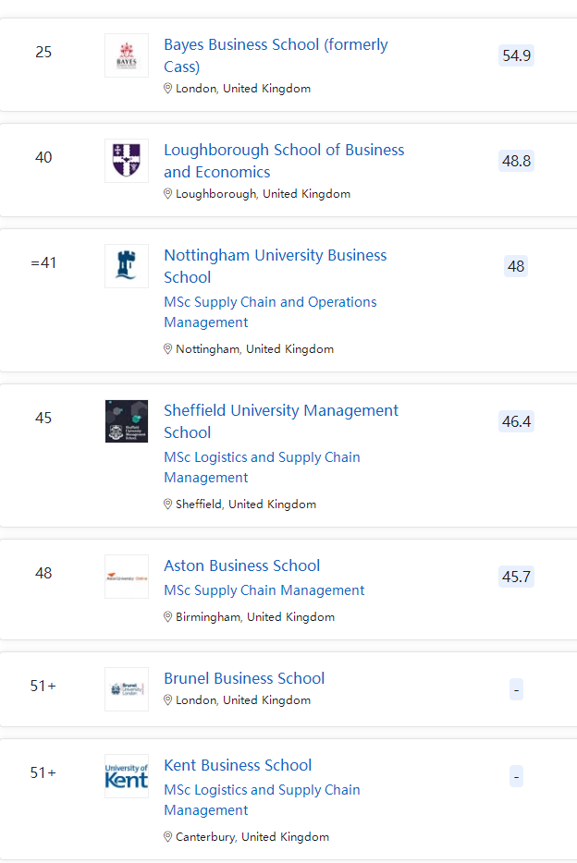Viewport: 577px width, 863px height.
Task: Click the Sheffield University Management School logo
Action: 127,421
